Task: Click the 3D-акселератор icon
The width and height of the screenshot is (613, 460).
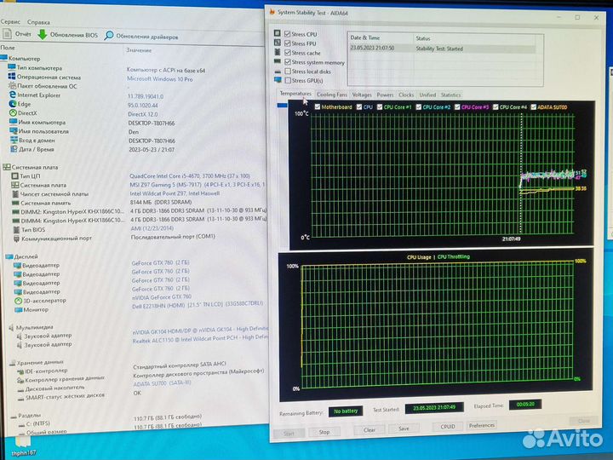Action: [x=18, y=301]
